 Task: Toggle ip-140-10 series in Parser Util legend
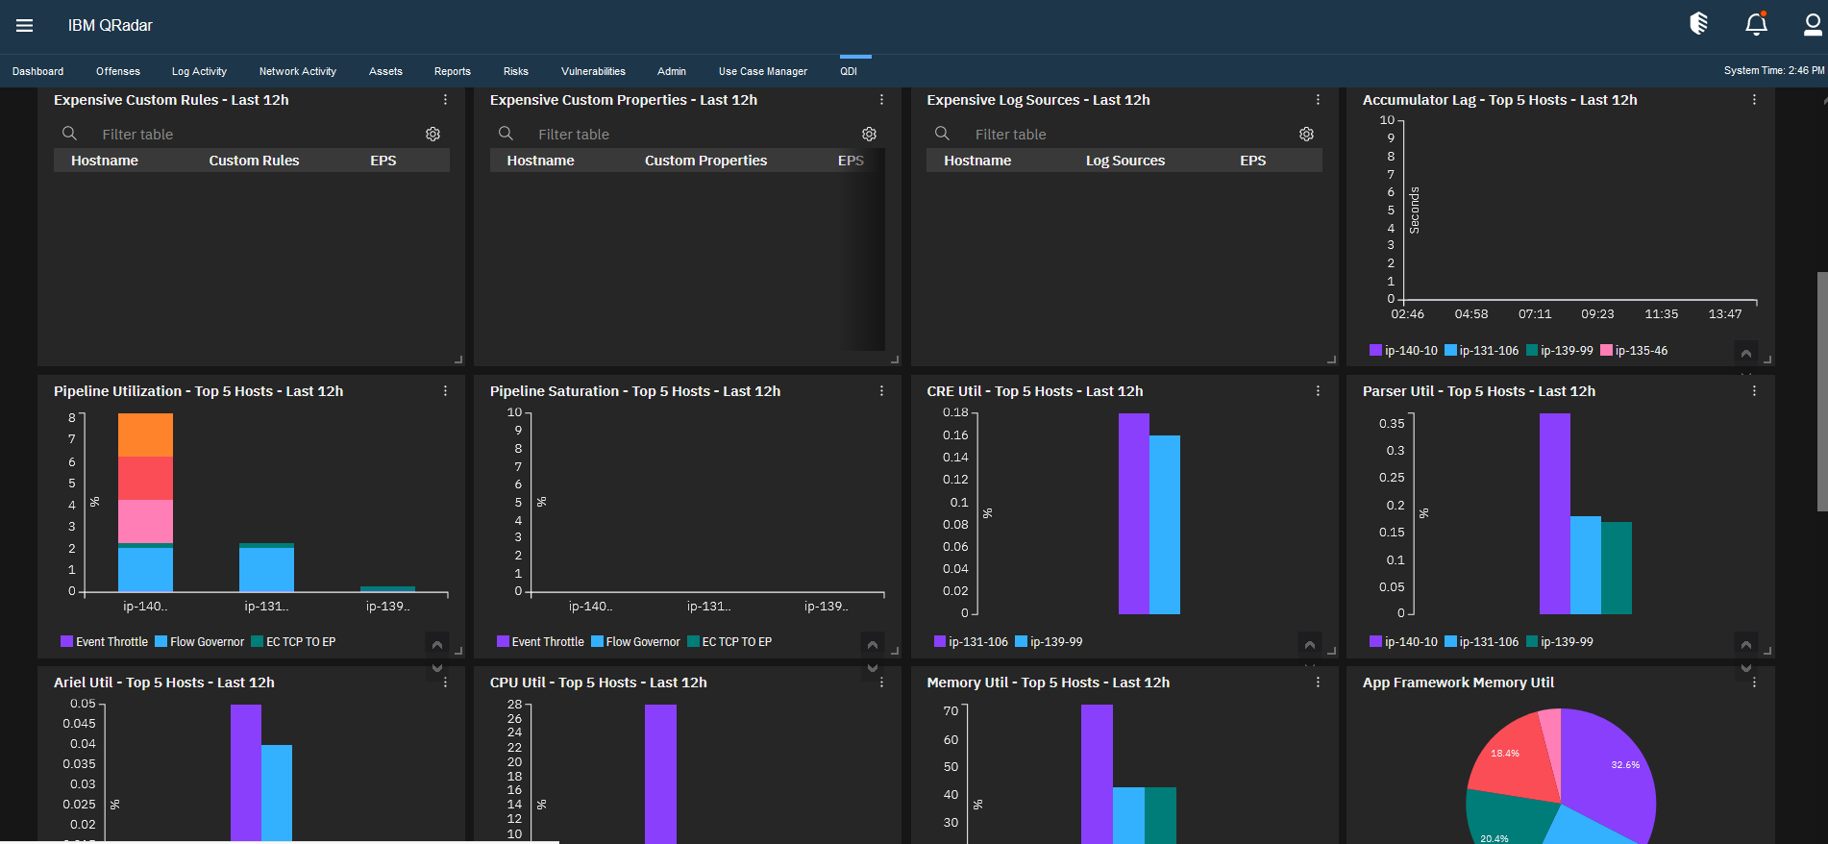(1403, 642)
